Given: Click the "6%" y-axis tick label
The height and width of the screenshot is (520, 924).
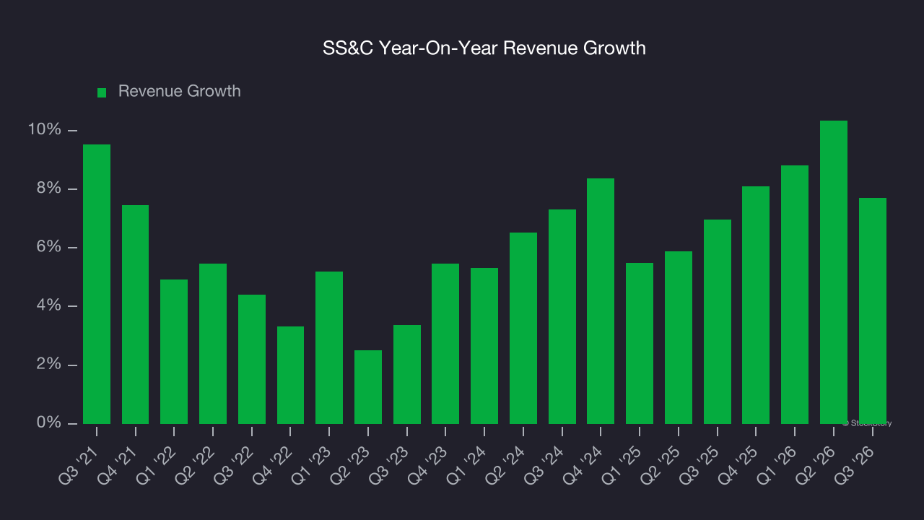Looking at the screenshot, I should point(48,248).
